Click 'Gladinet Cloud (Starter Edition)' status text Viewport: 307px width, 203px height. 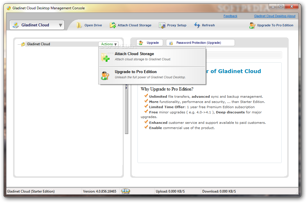pyautogui.click(x=31, y=191)
